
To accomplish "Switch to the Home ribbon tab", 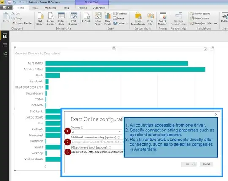I will [x=21, y=8].
